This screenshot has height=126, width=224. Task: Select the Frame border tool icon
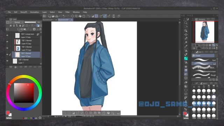(x=186, y=94)
